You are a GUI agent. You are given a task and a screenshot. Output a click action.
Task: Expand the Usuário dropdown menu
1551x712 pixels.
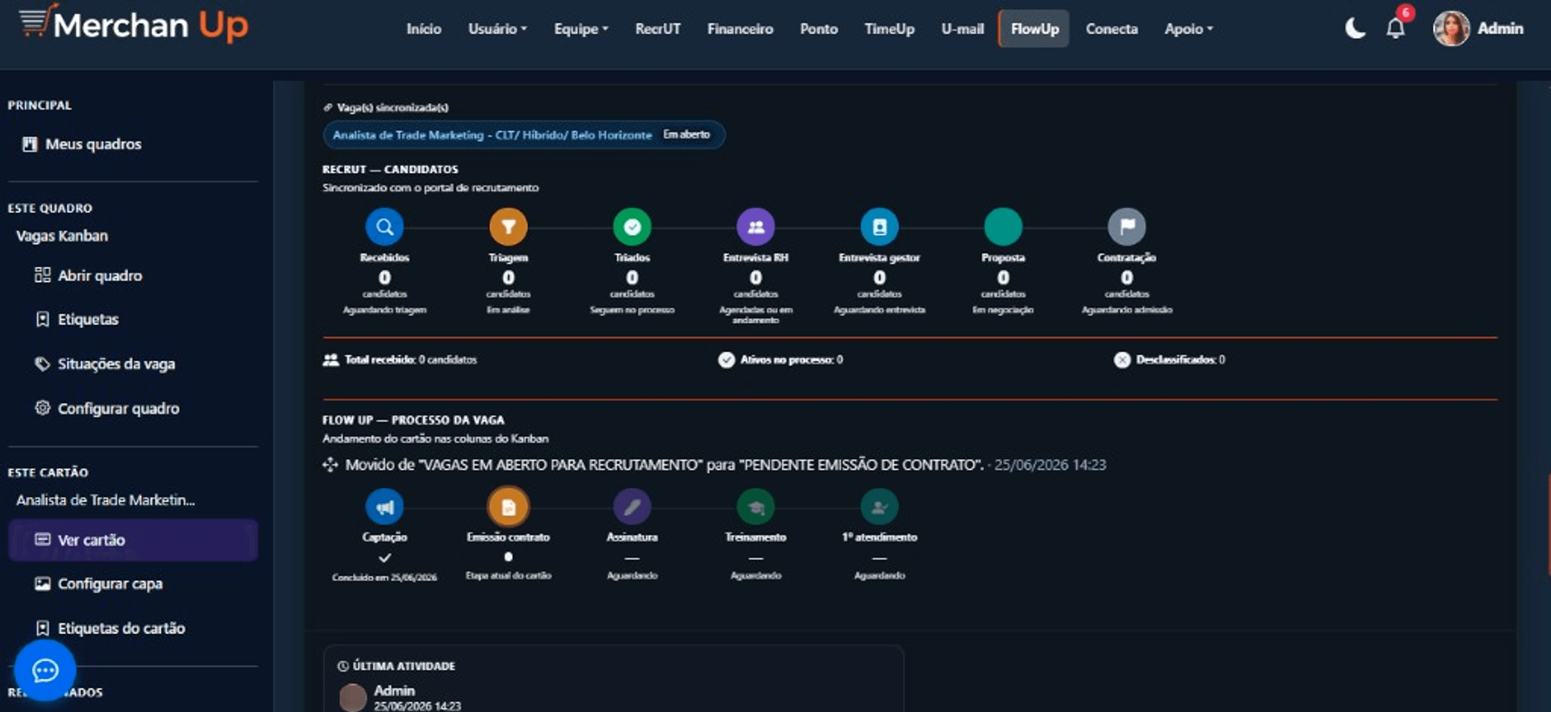[x=497, y=29]
